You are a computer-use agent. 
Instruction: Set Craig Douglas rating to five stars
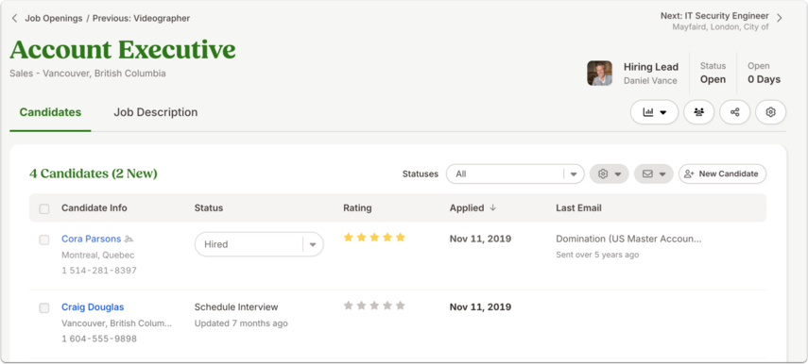pos(401,306)
